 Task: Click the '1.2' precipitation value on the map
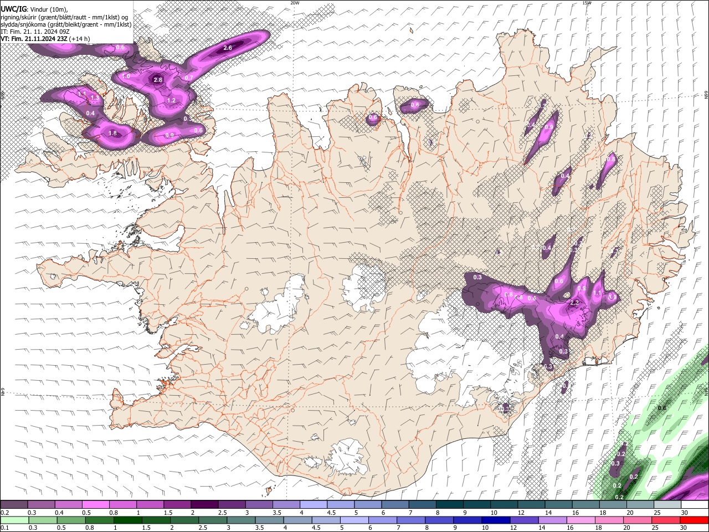tap(171, 100)
